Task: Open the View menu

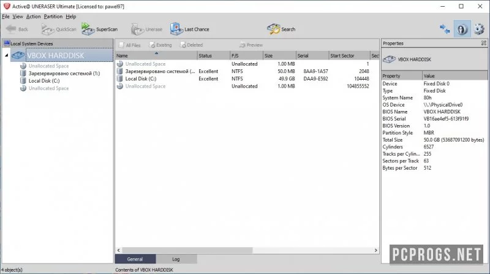Action: 18,17
